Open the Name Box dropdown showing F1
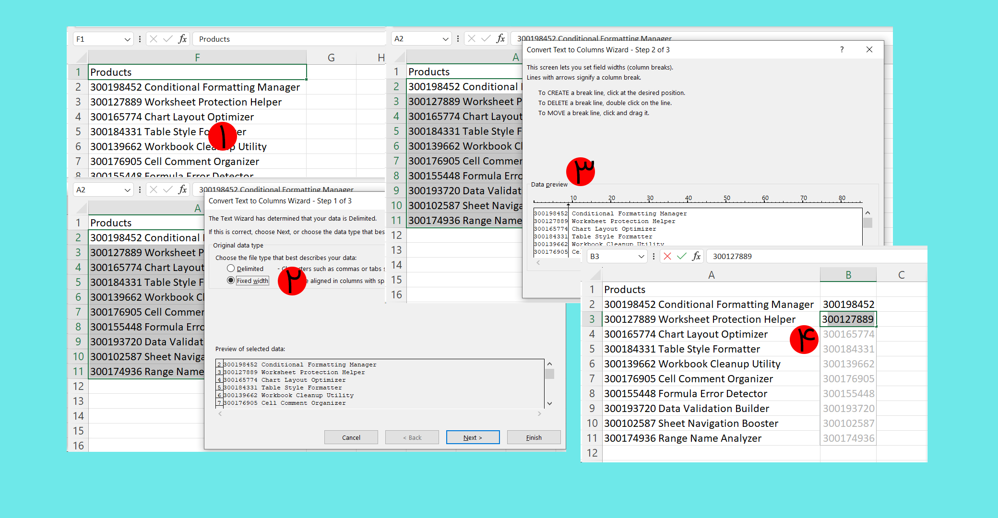The width and height of the screenshot is (998, 518). tap(127, 39)
